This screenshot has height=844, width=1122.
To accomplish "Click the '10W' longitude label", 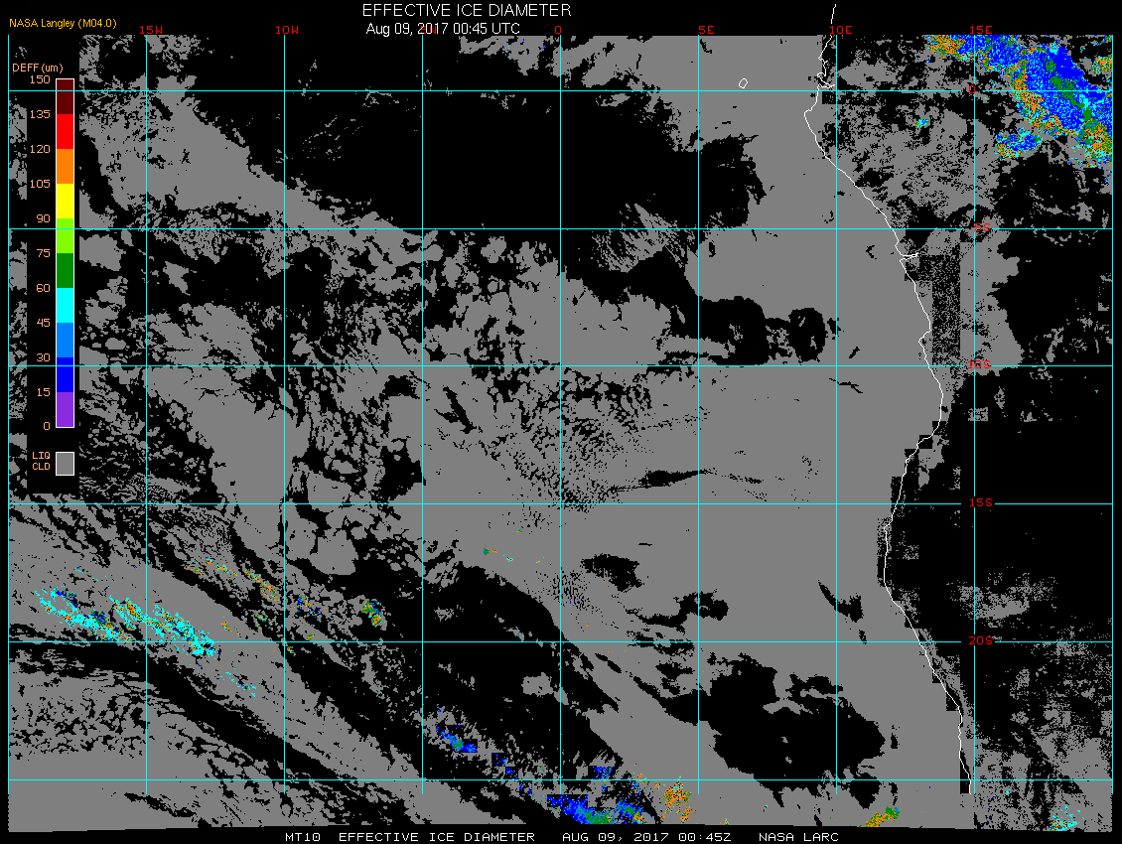I will click(287, 30).
